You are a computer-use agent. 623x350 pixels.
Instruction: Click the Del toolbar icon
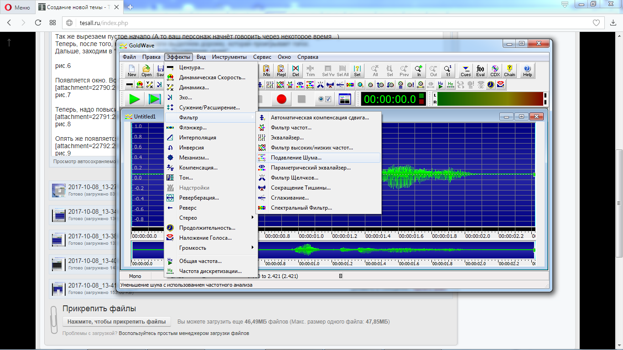point(296,71)
